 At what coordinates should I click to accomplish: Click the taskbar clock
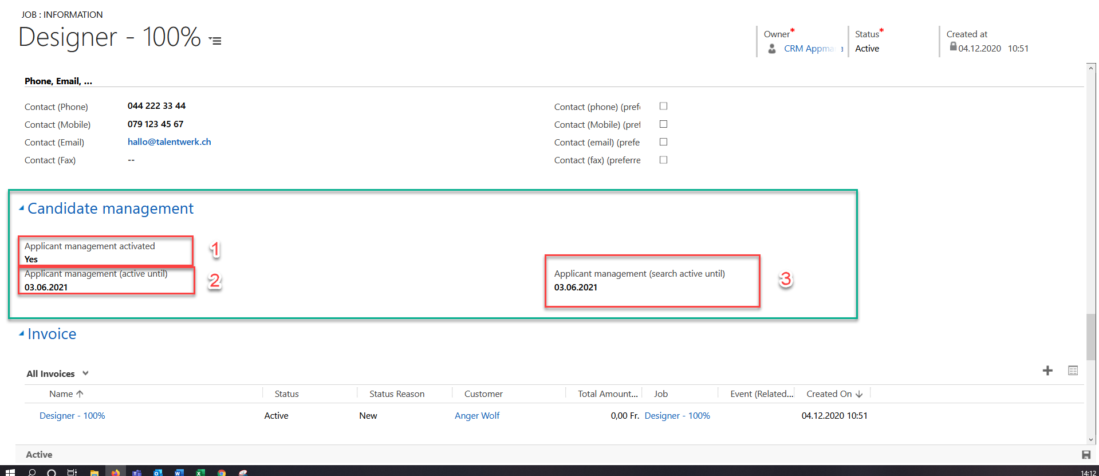point(1088,473)
